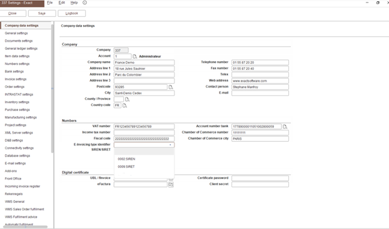Viewport: 389px width, 229px height.
Task: Open the County / Province browse icon
Action: coord(127,99)
